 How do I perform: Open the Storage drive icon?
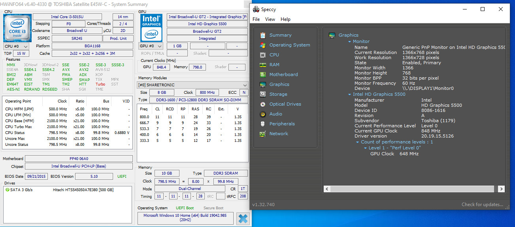coord(263,94)
